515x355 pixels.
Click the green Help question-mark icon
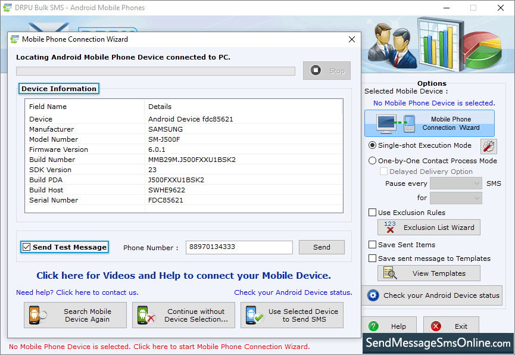tap(373, 326)
